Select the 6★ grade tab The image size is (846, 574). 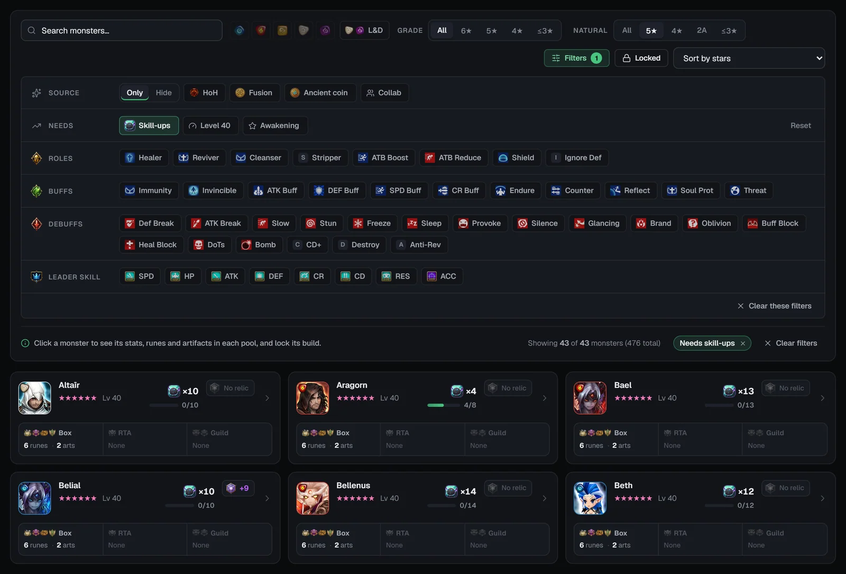(466, 30)
